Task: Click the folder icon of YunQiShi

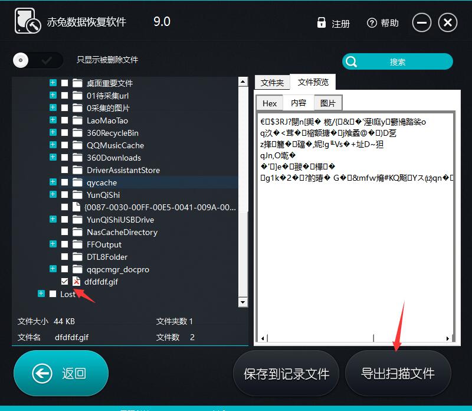Action: point(77,195)
